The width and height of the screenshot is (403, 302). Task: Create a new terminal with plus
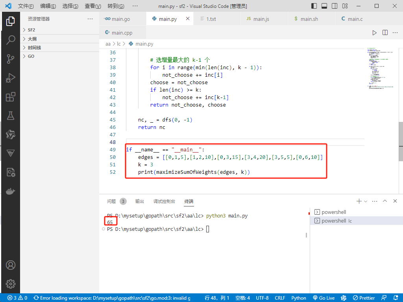coord(359,201)
